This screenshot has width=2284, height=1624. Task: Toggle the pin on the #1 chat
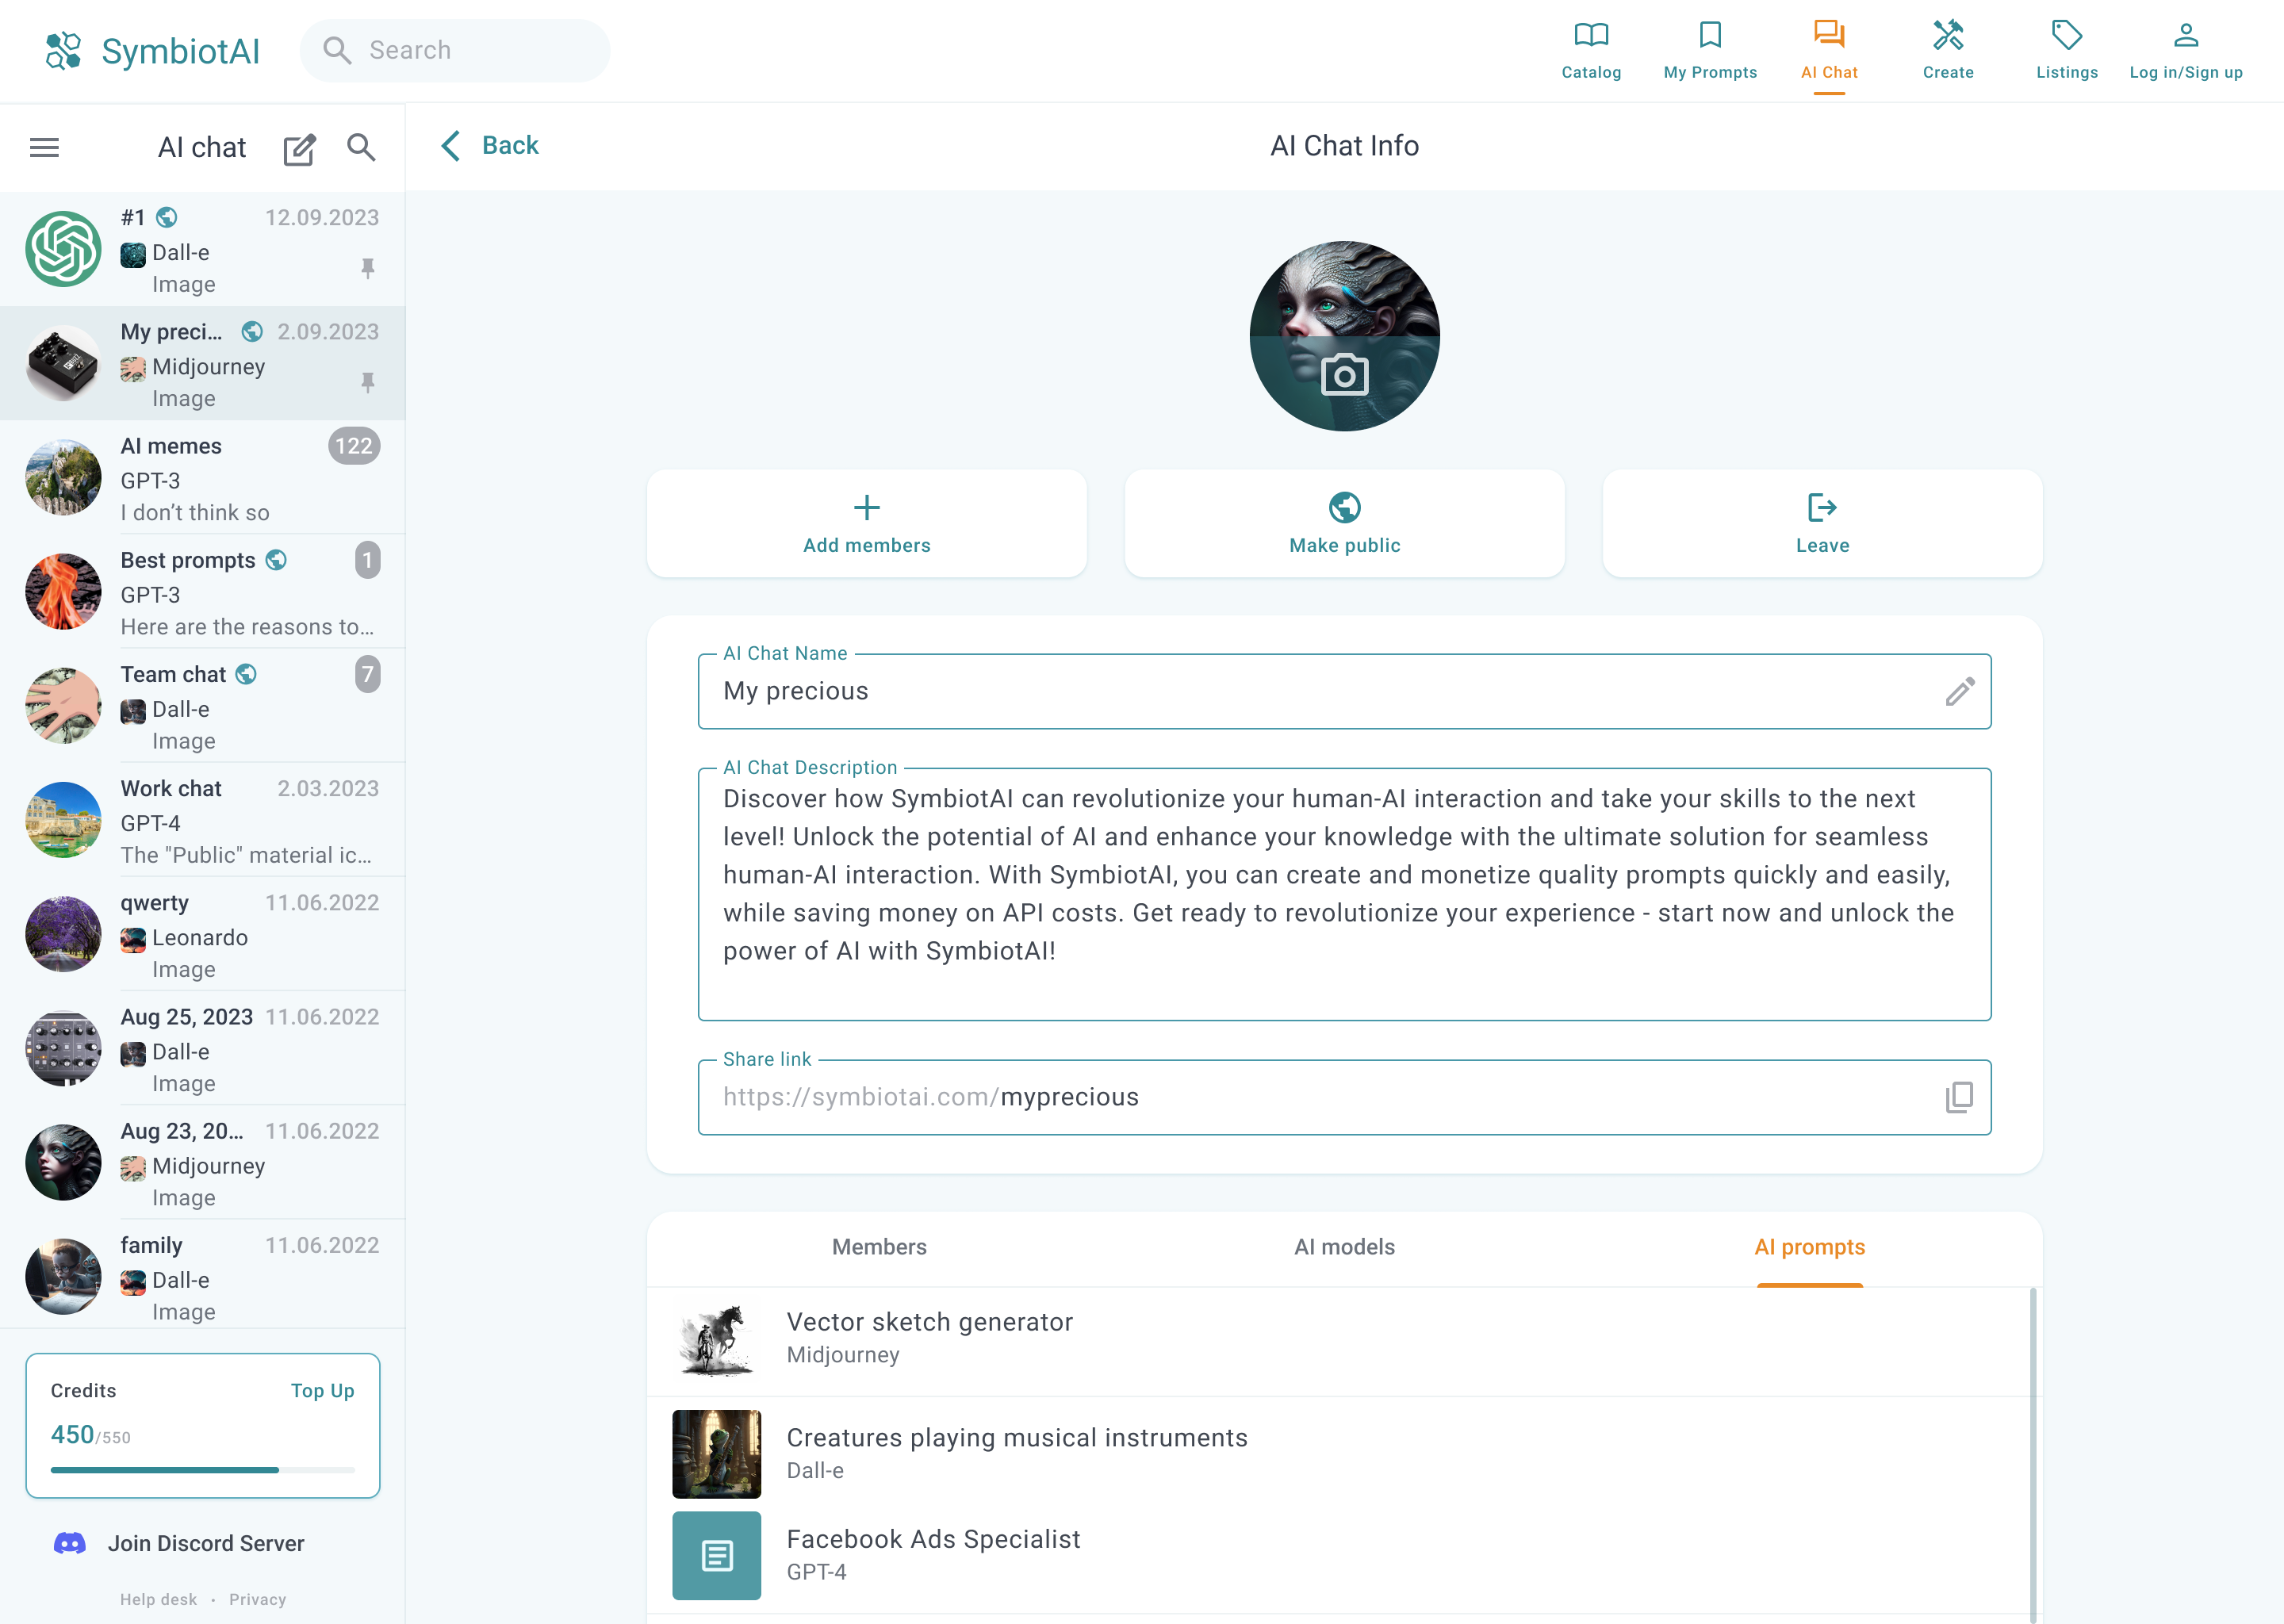[x=368, y=268]
